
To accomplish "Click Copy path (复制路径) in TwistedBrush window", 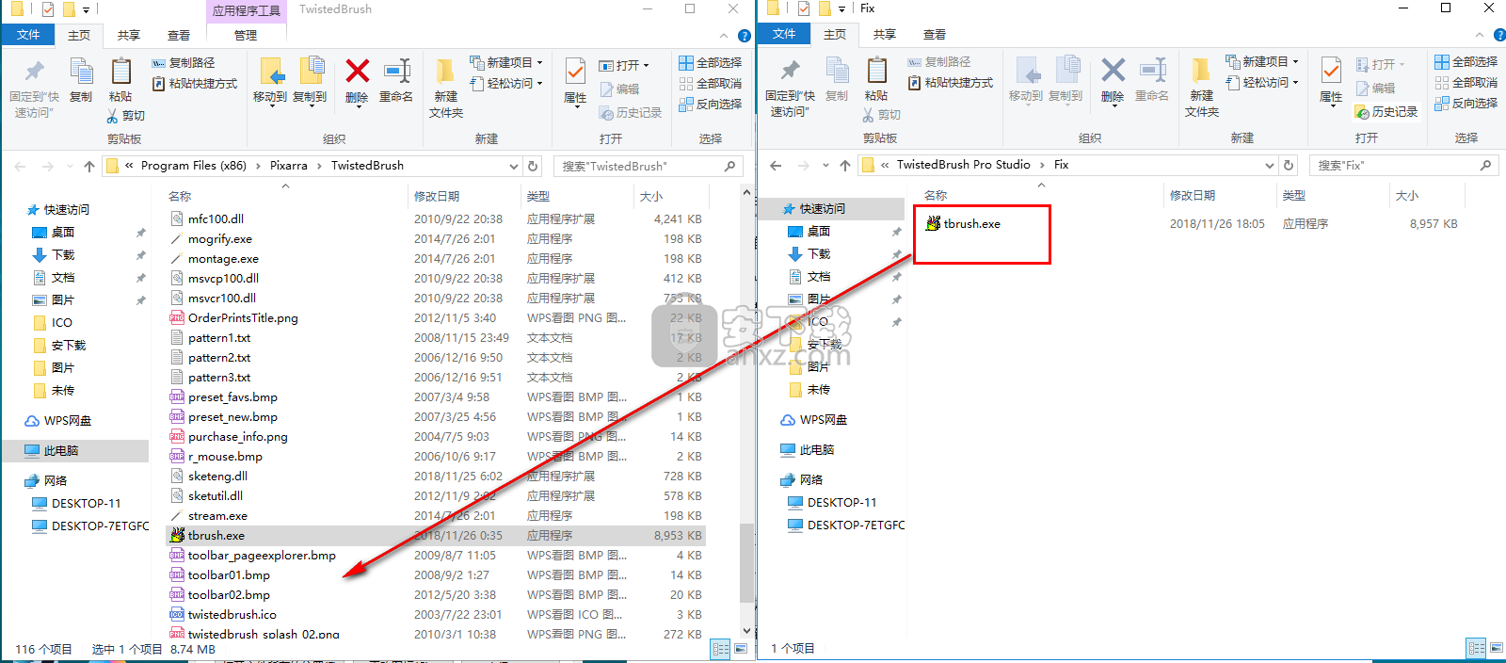I will point(184,63).
